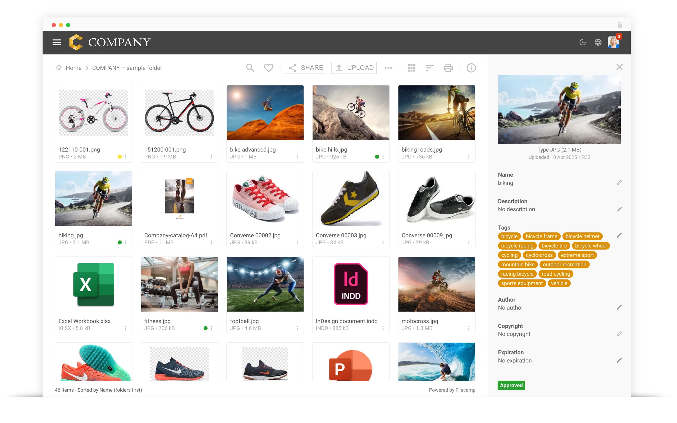Open options menu for biking roads.jpg
This screenshot has height=423, width=677.
(x=469, y=157)
